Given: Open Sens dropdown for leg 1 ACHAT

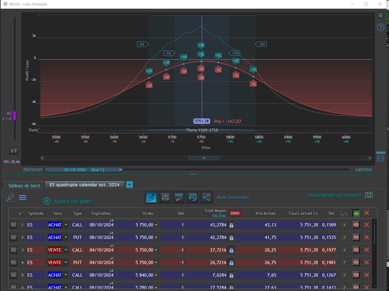Looking at the screenshot, I should pos(66,225).
